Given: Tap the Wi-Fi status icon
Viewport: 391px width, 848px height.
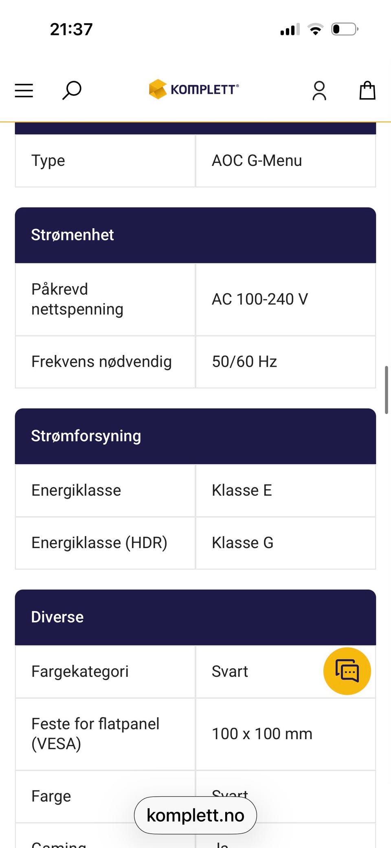Looking at the screenshot, I should (315, 29).
